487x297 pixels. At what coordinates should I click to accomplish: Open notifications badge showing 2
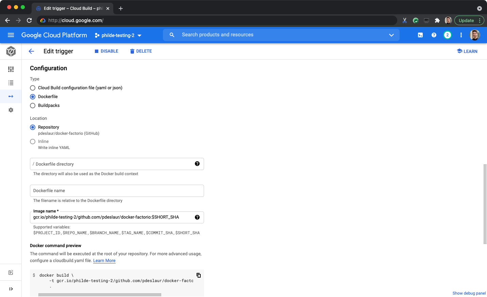click(x=448, y=35)
